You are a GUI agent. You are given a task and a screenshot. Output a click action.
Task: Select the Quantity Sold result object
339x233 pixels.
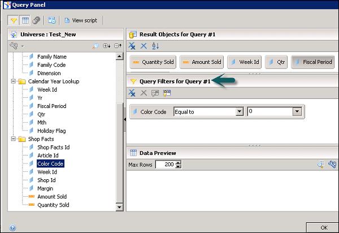[x=154, y=62]
